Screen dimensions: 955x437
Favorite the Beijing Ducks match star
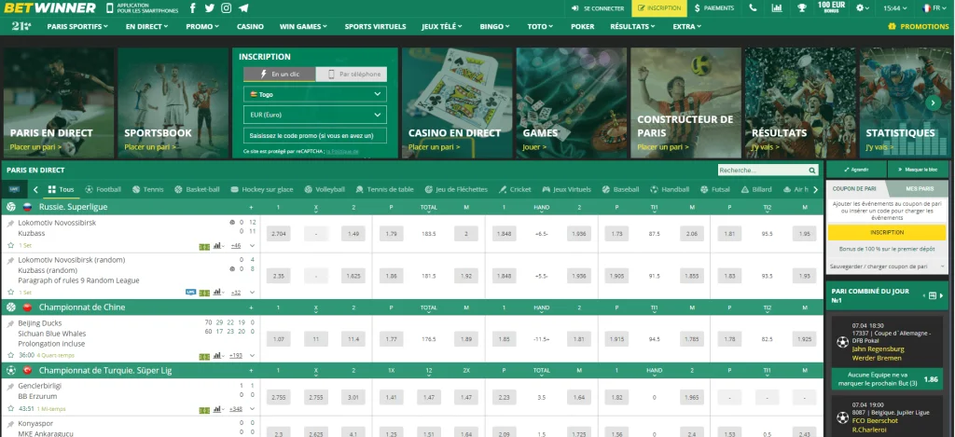pos(10,355)
